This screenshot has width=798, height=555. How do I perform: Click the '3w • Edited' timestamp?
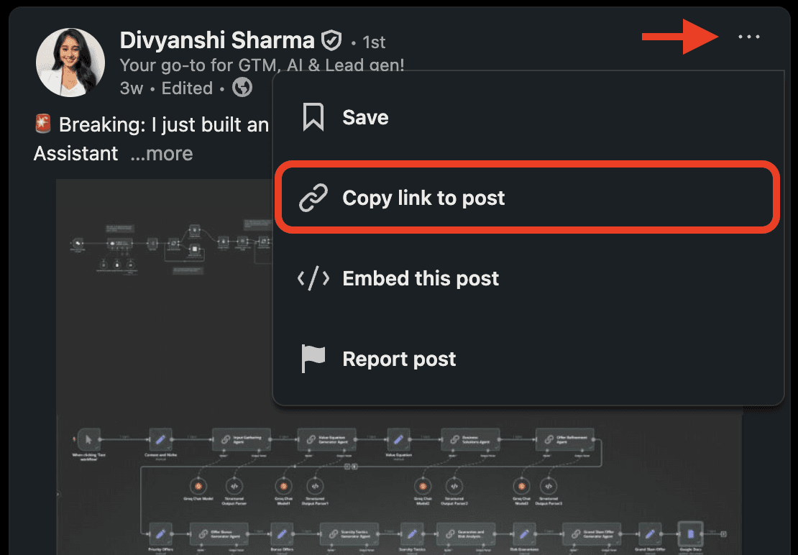tap(166, 88)
